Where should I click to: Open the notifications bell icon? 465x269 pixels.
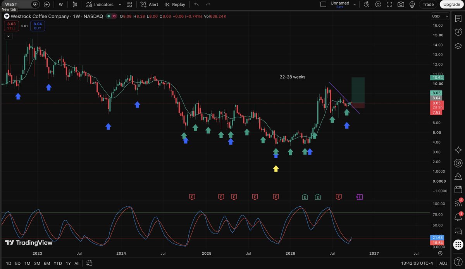click(458, 217)
